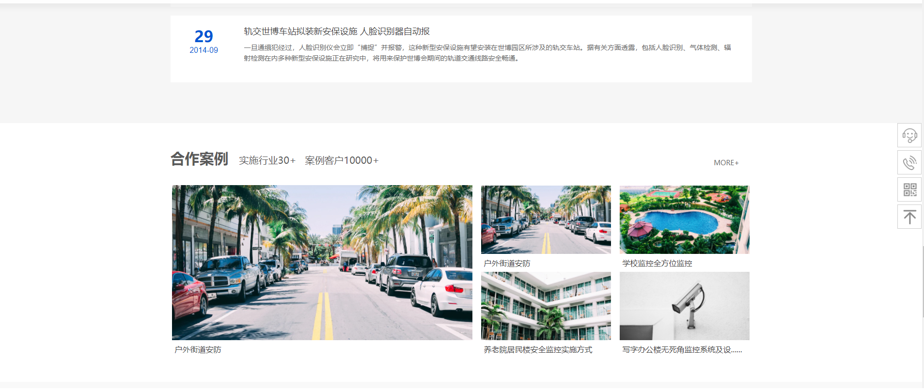
Task: Click the article summary text paragraph
Action: (x=487, y=53)
